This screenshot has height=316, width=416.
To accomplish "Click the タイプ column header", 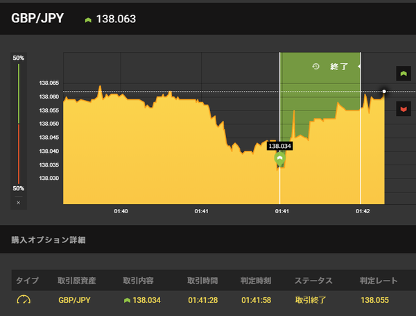I will [27, 281].
